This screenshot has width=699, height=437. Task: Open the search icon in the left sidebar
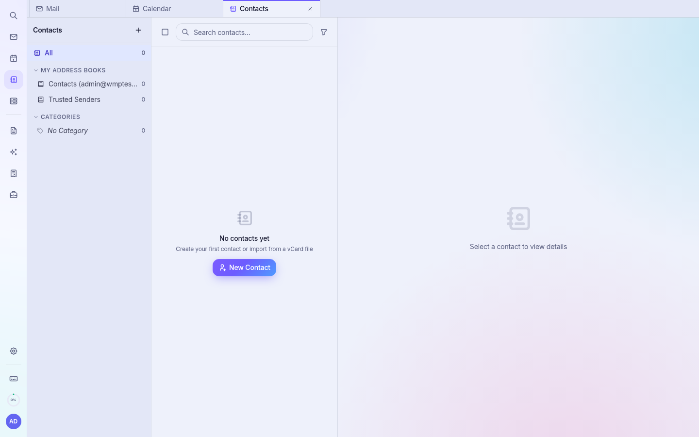coord(14,16)
